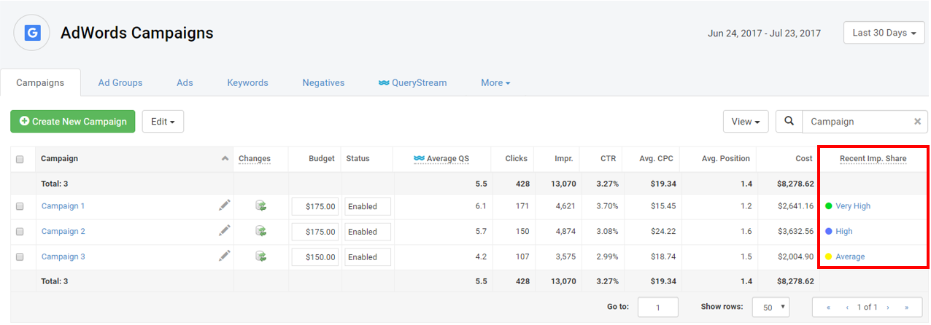Sort by Clicks column header
The width and height of the screenshot is (931, 325).
[x=516, y=159]
